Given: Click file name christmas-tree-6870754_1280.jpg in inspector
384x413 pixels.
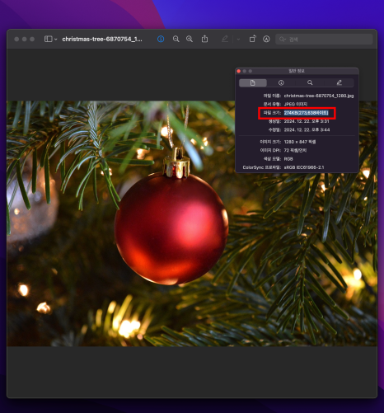Looking at the screenshot, I should tap(319, 96).
